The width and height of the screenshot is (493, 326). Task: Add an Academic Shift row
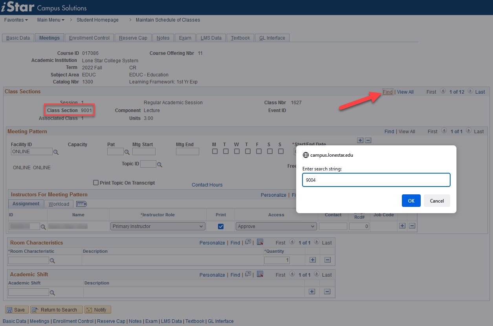(x=312, y=292)
